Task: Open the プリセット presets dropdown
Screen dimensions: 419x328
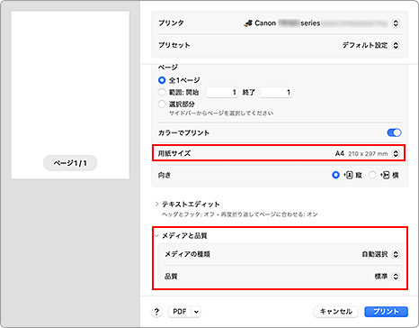Action: (x=396, y=45)
